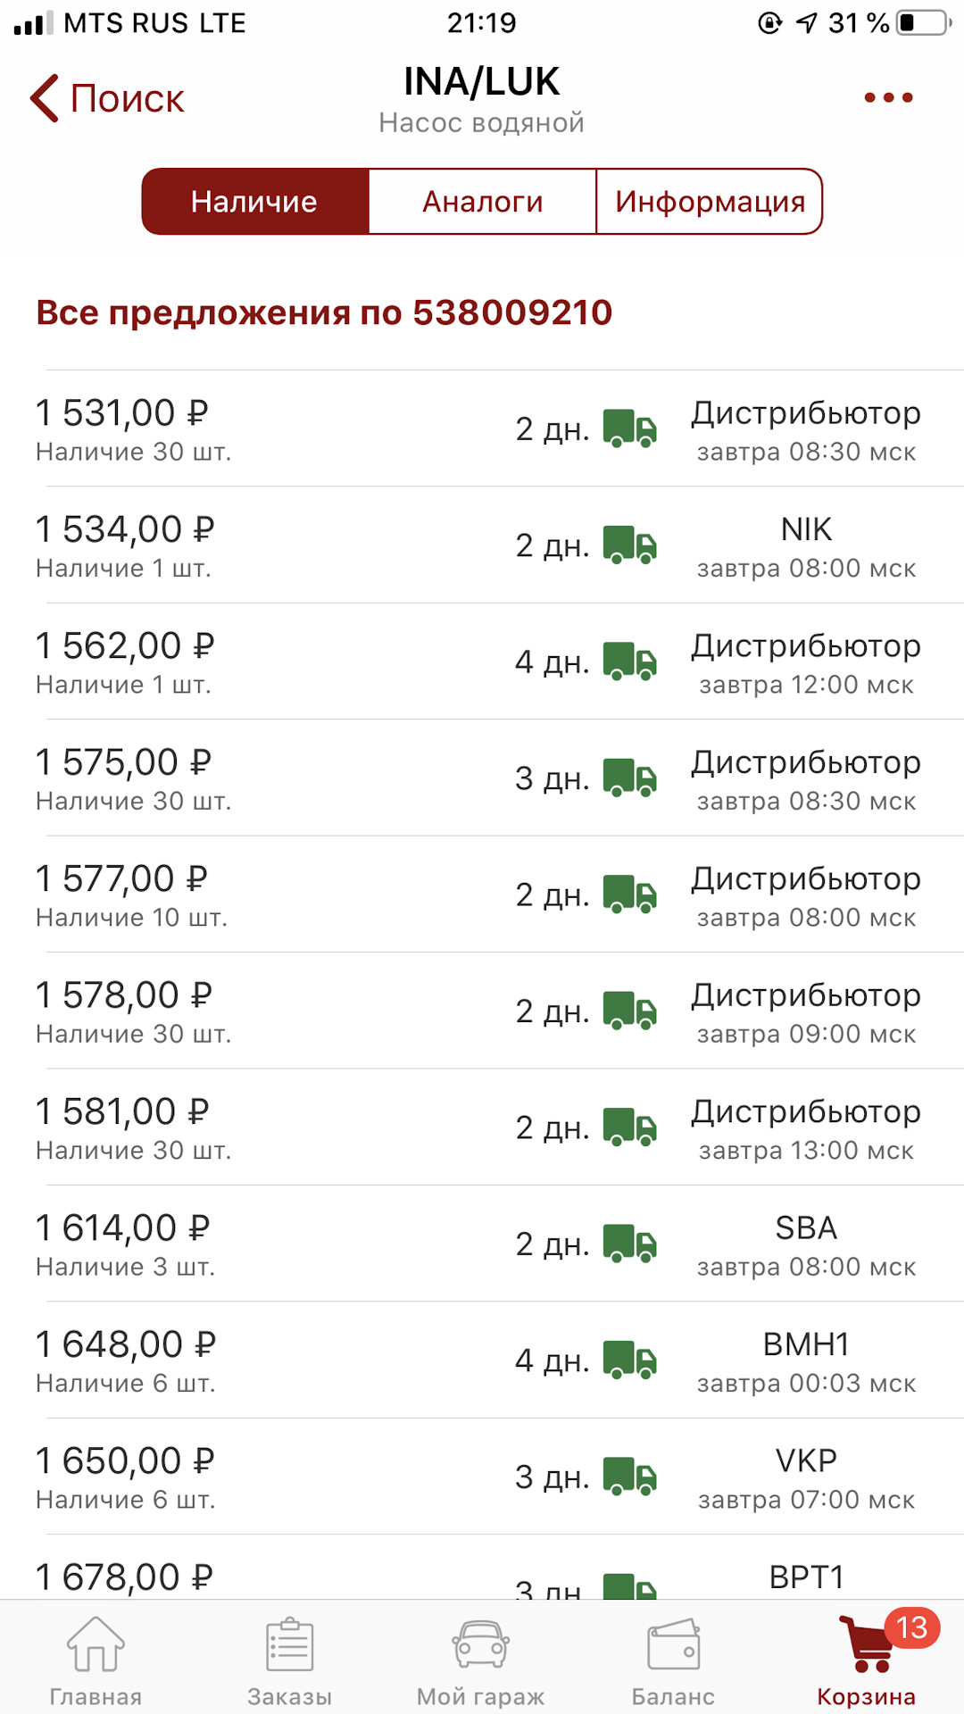The height and width of the screenshot is (1714, 964).
Task: Tap the 1 575,00 ₽ price
Action: [123, 763]
